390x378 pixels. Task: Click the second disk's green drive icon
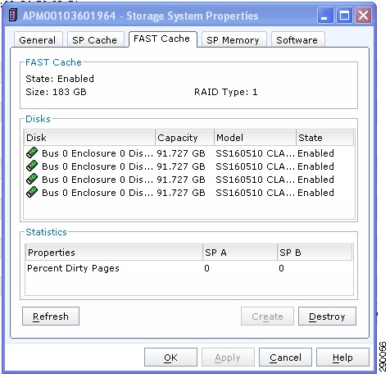tap(32, 166)
